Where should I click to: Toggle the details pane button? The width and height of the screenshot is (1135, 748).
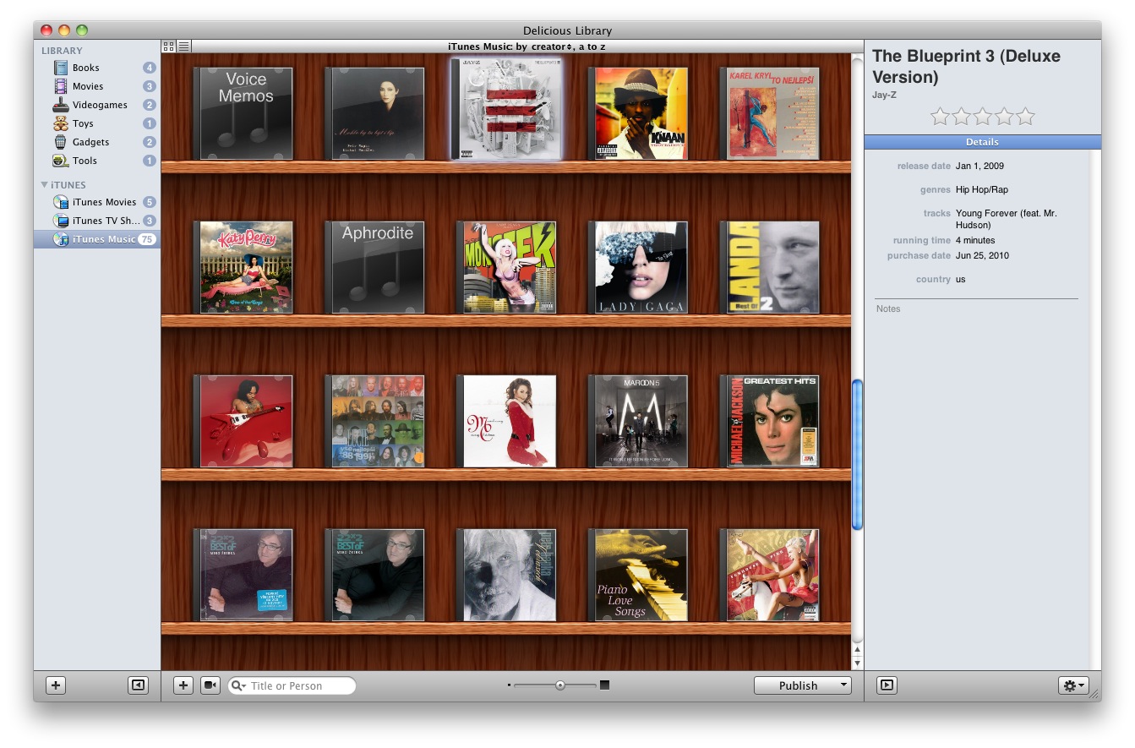887,685
